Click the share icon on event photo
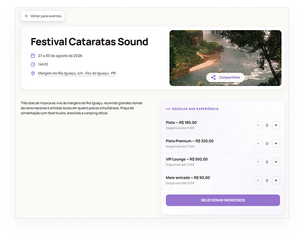Image resolution: width=304 pixels, height=241 pixels. [x=214, y=78]
